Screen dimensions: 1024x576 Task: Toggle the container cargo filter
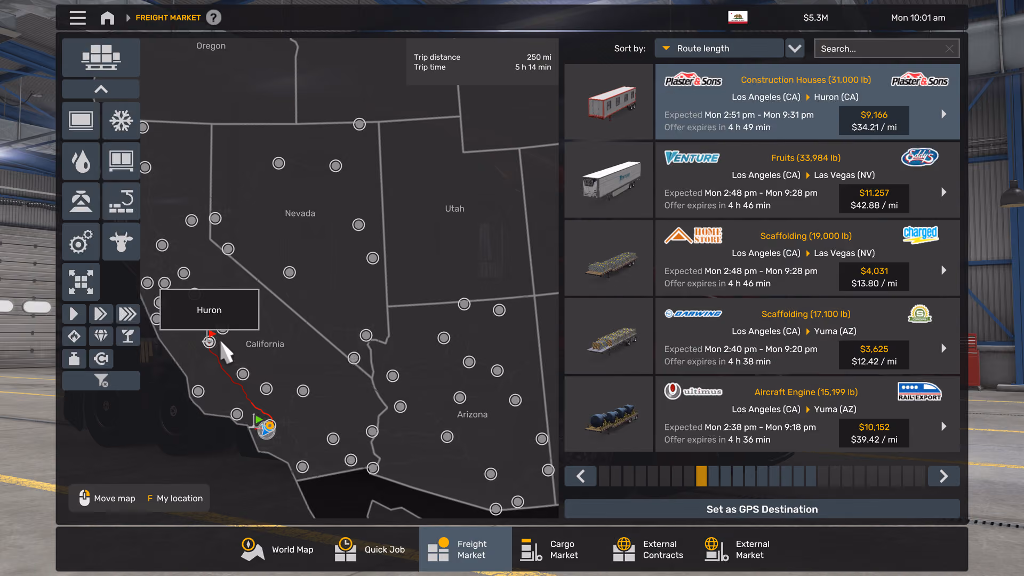click(x=121, y=161)
